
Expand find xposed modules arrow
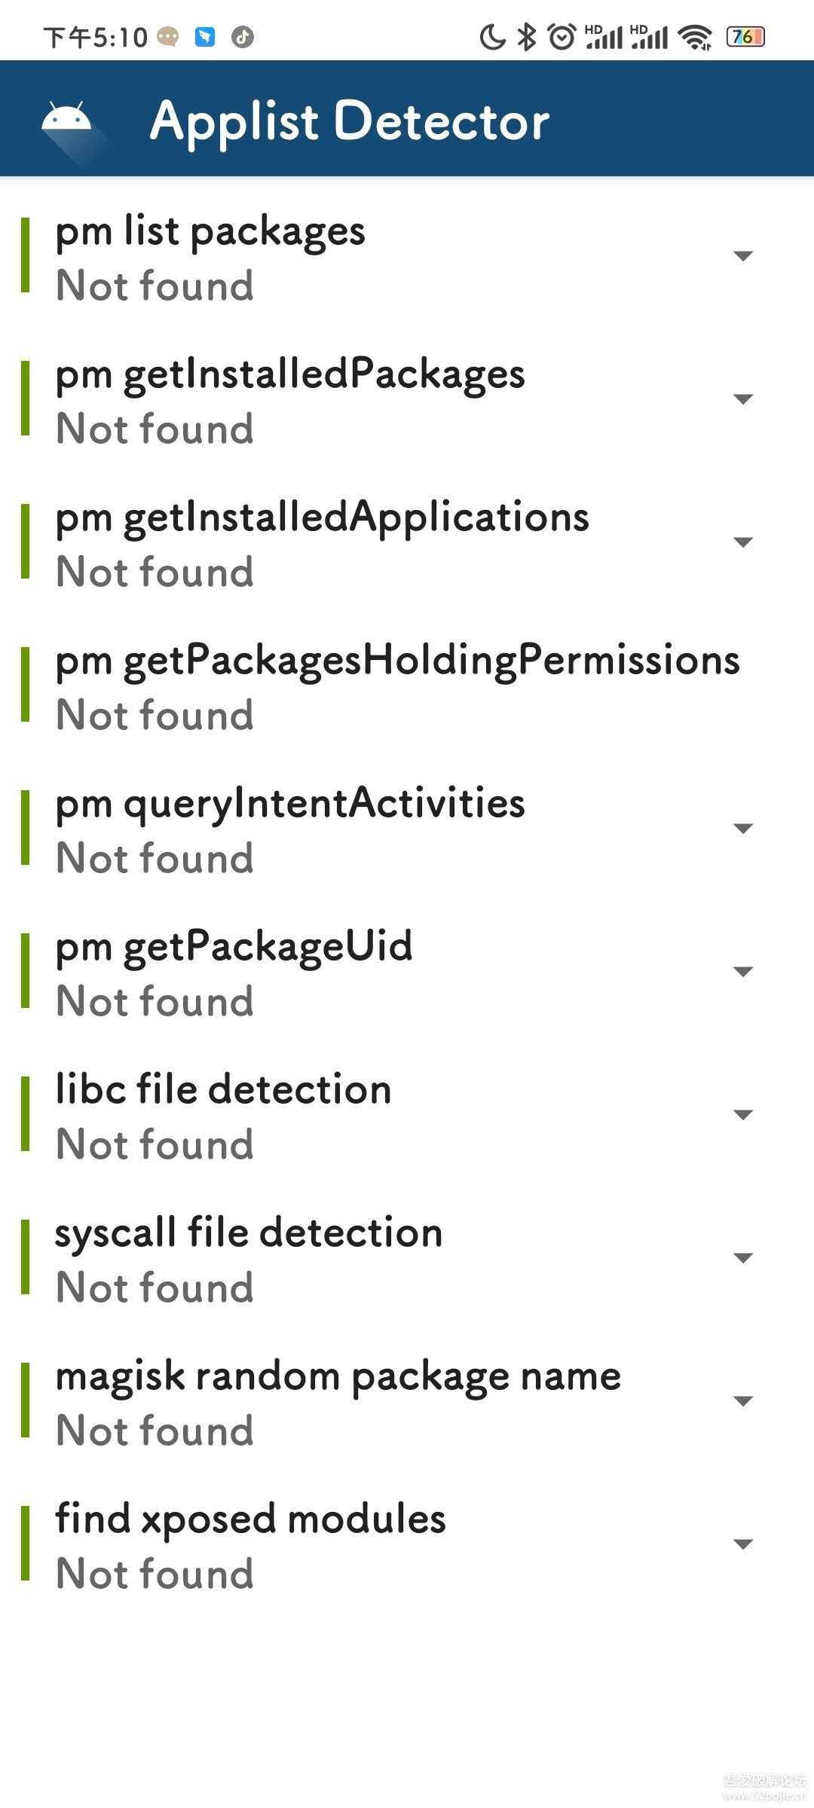(x=743, y=1544)
